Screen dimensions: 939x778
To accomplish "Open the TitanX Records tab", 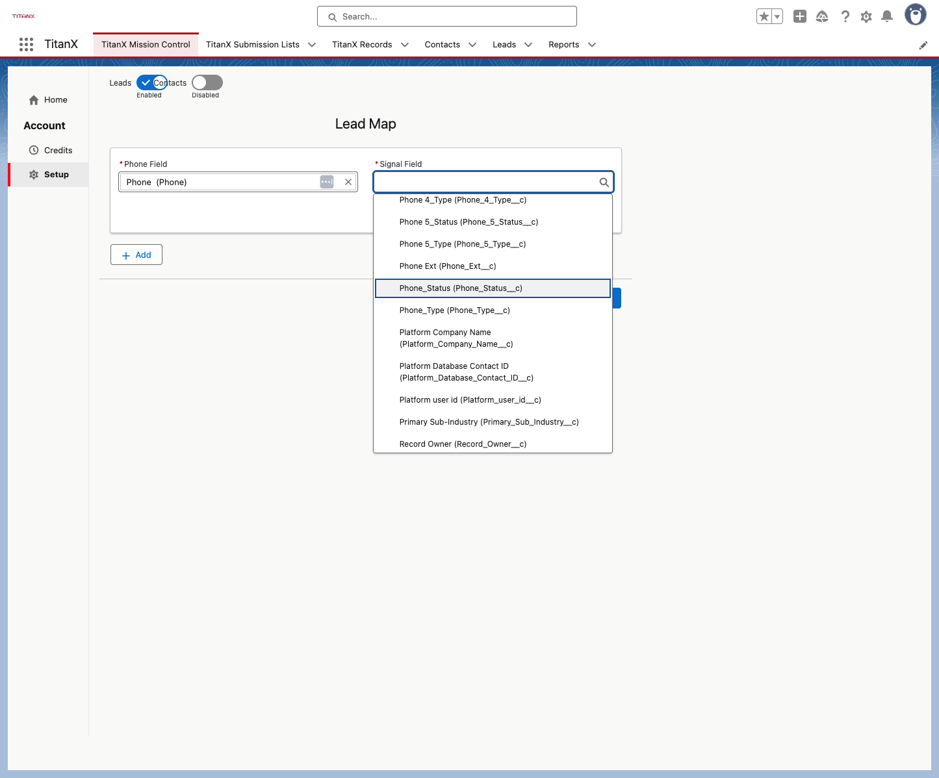I will click(x=362, y=45).
